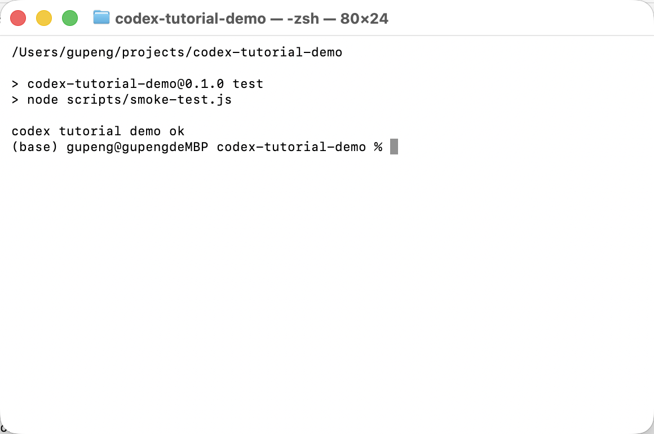Click the -zsh label in the title
This screenshot has height=434, width=654.
click(x=303, y=19)
